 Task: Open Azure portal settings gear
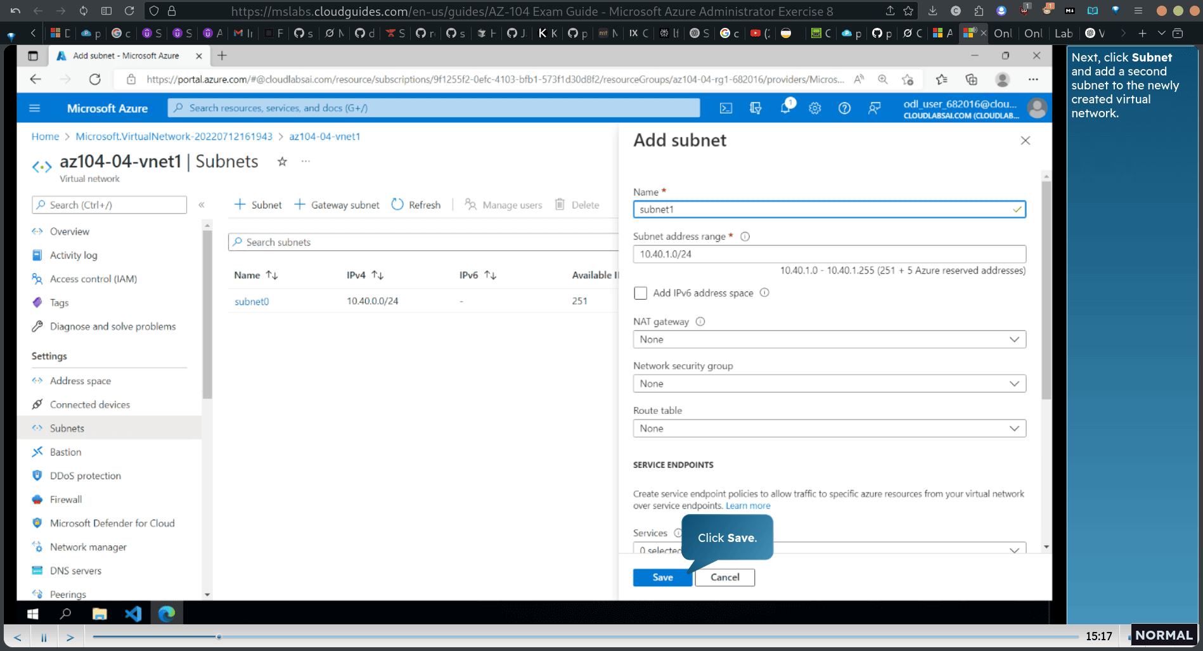[814, 108]
